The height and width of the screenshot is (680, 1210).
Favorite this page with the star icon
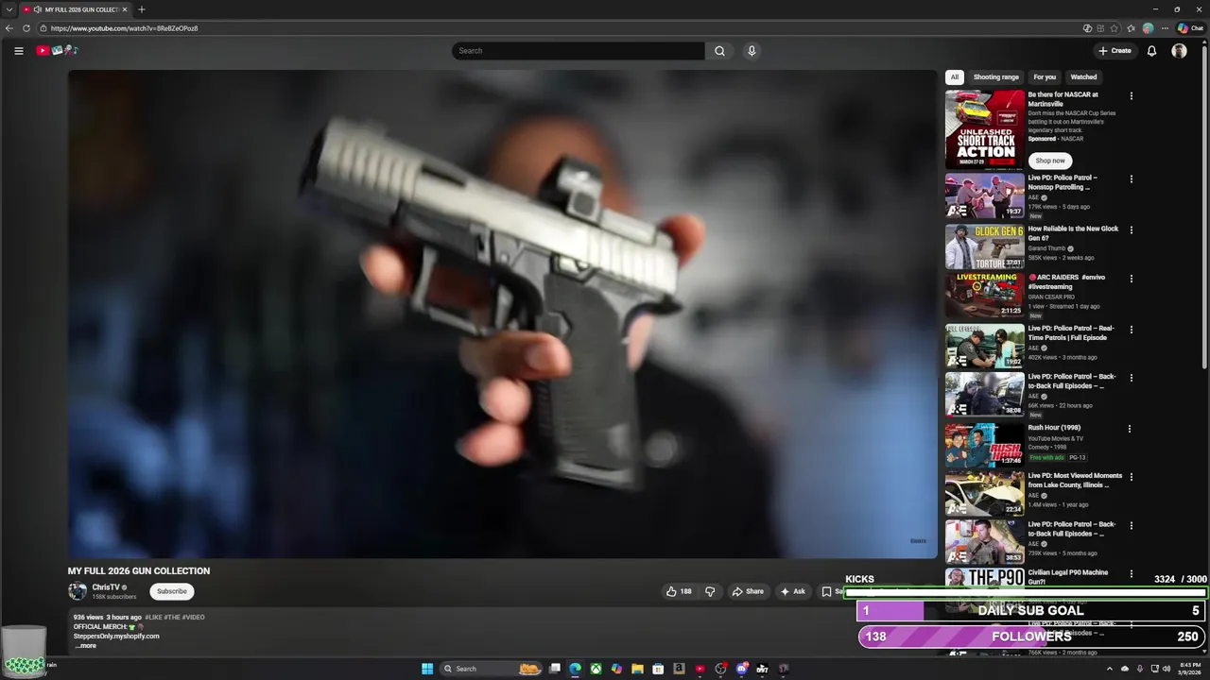pos(1115,28)
